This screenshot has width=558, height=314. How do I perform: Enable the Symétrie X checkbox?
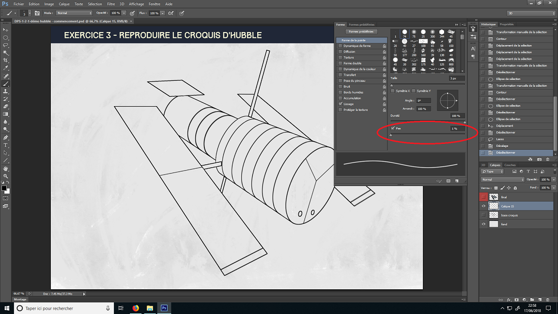[x=392, y=91]
